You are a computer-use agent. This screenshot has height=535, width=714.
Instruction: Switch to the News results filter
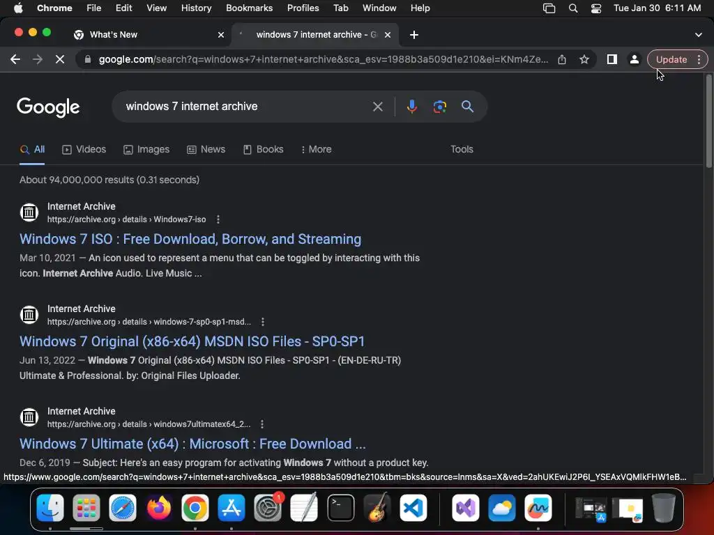tap(206, 150)
